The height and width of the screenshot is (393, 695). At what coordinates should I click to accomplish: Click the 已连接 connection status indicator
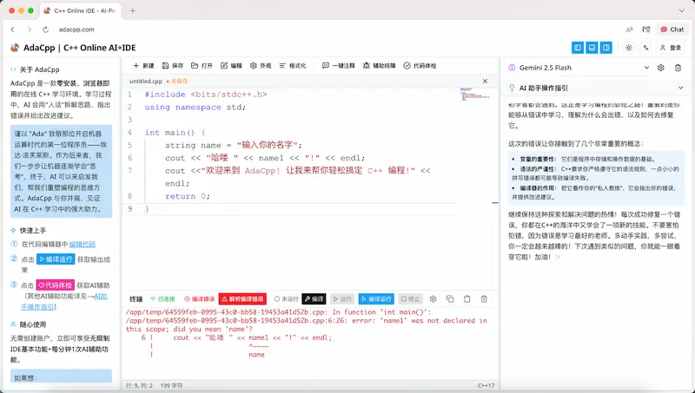(x=162, y=298)
